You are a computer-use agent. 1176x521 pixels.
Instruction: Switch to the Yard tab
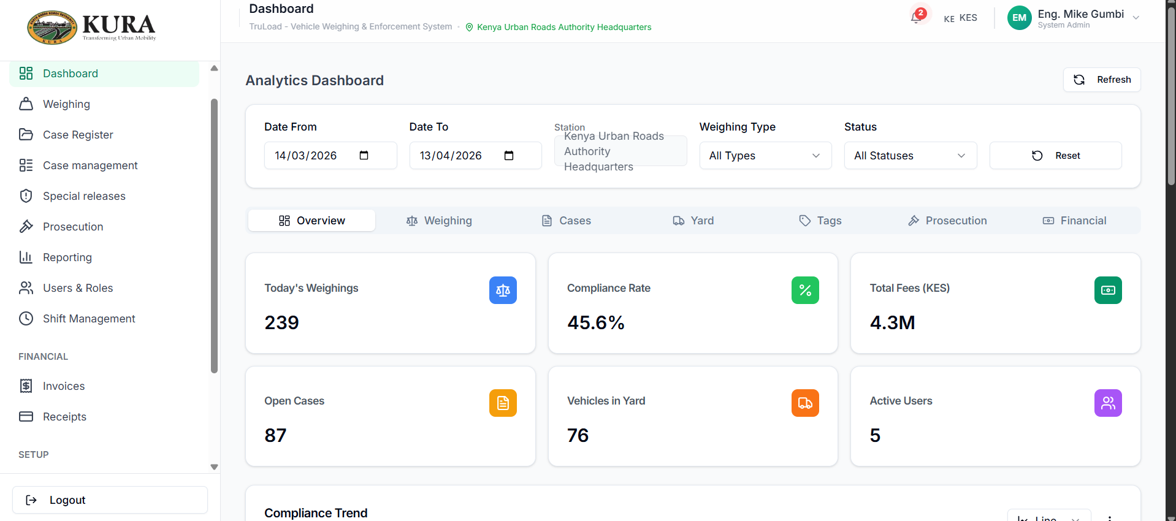click(x=693, y=221)
